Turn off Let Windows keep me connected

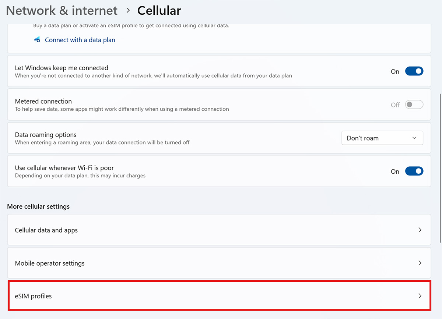[414, 71]
